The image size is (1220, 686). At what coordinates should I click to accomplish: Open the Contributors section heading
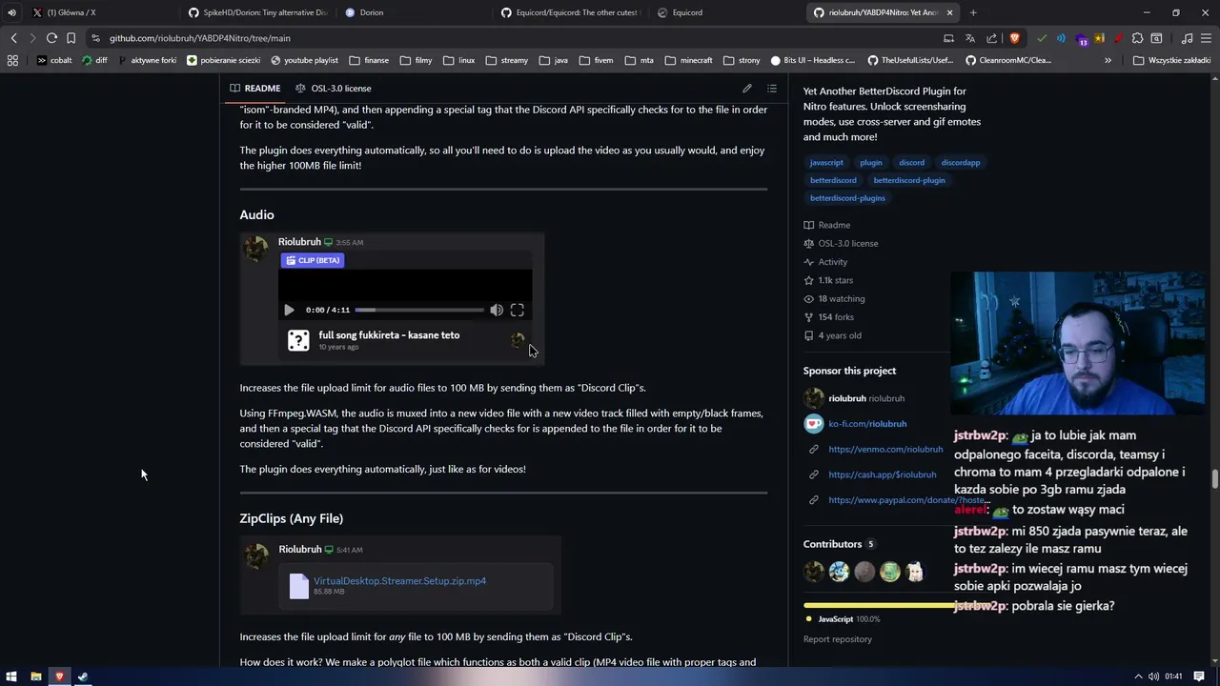coord(832,544)
